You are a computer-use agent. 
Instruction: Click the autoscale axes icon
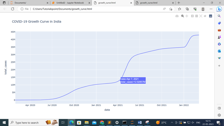pos(201,16)
